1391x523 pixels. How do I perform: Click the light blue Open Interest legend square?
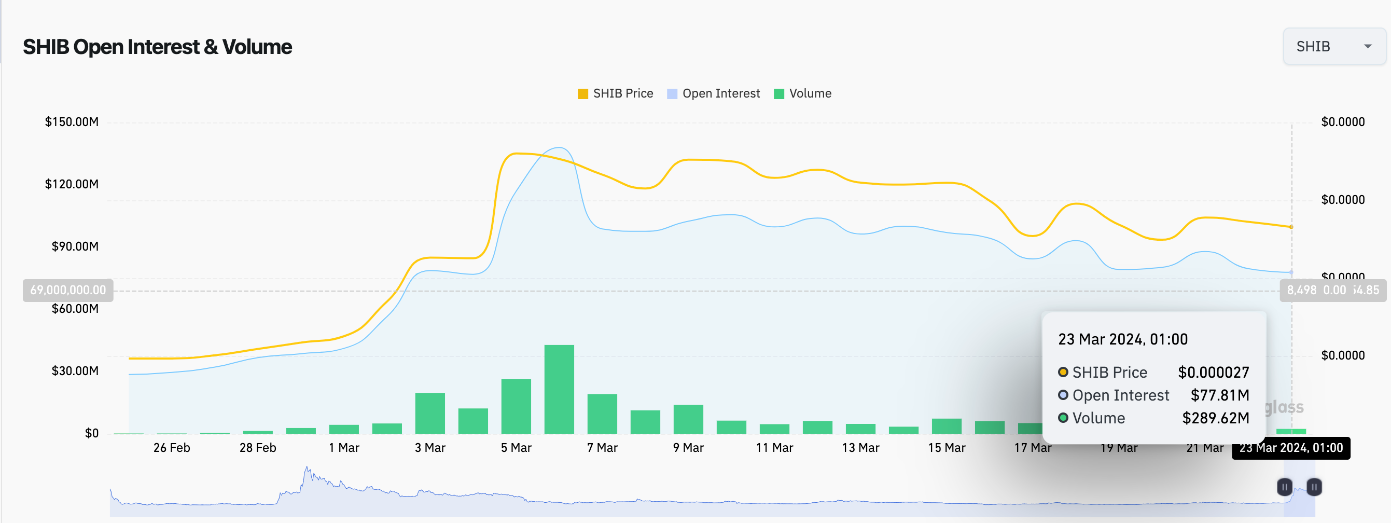point(672,94)
